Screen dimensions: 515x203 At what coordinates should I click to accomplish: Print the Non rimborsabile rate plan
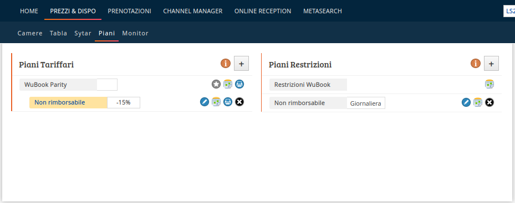coord(228,102)
